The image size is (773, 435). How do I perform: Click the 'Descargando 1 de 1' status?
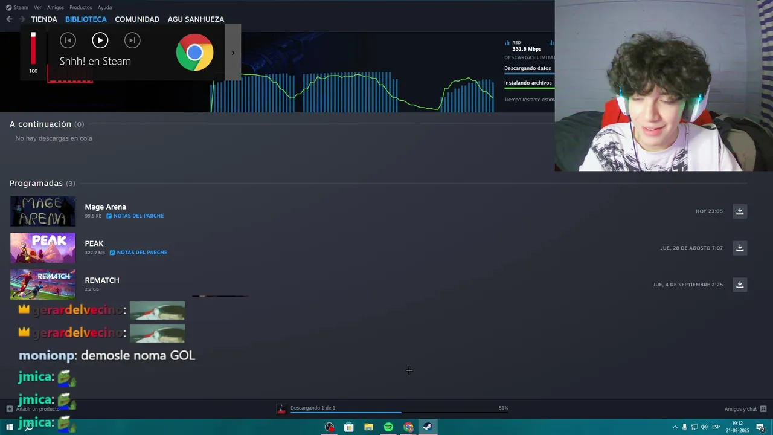[x=313, y=408]
